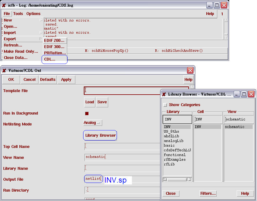This screenshot has width=257, height=201.
Task: Click the Library list scroll left arrow
Action: pos(165,179)
